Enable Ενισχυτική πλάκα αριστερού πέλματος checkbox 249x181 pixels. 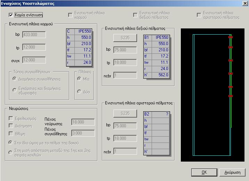(199, 15)
